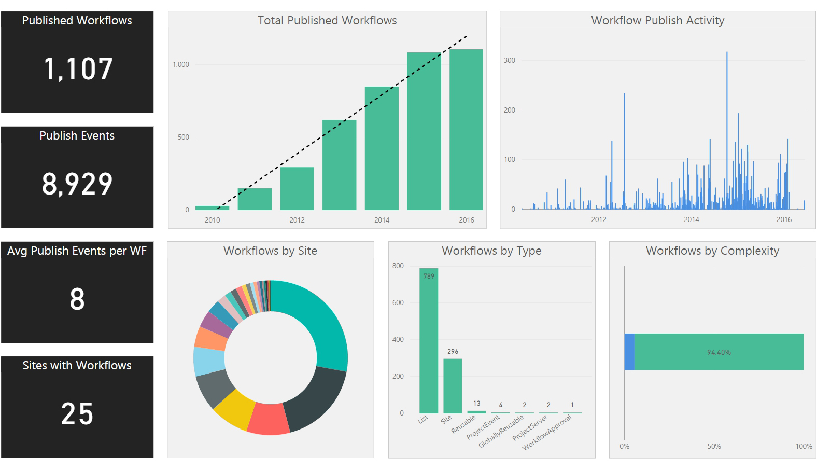Screen dimensions: 817x470
Task: Select the Publish Events card showing 8,929
Action: point(77,177)
